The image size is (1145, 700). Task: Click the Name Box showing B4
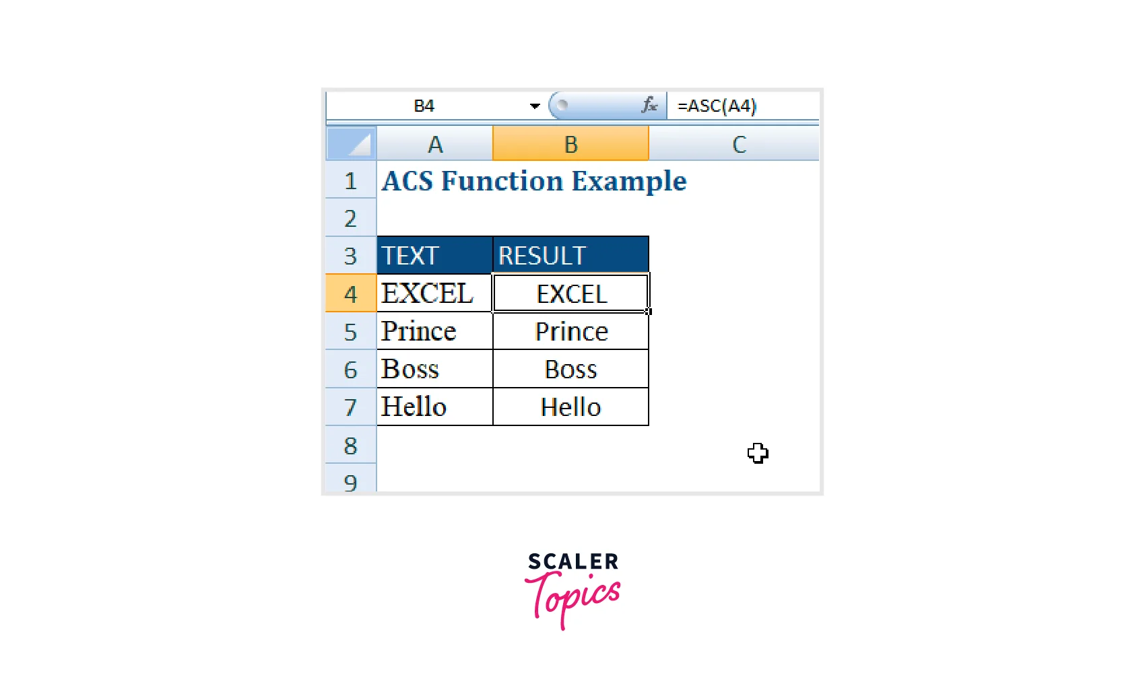click(x=424, y=106)
